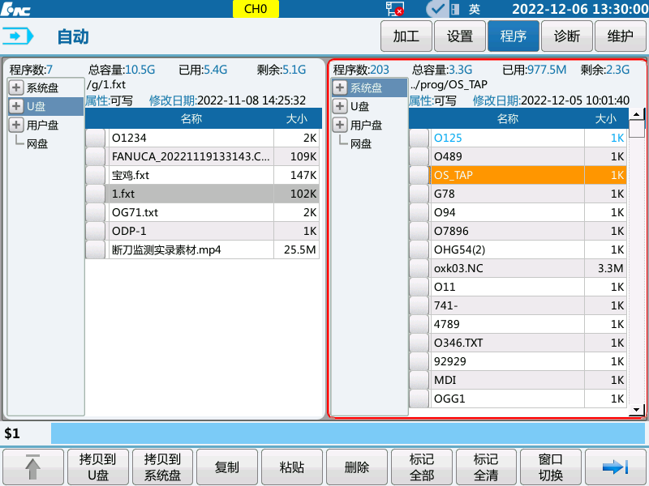Click the blue checkmark status icon
The height and width of the screenshot is (486, 649).
(436, 9)
